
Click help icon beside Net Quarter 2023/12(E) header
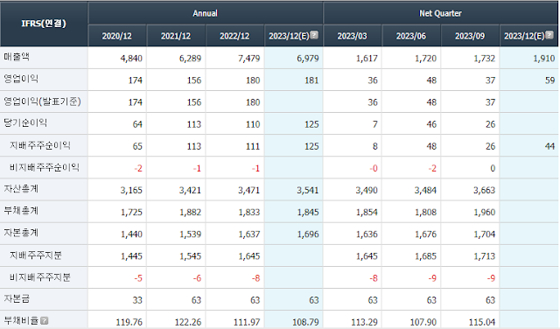point(549,35)
